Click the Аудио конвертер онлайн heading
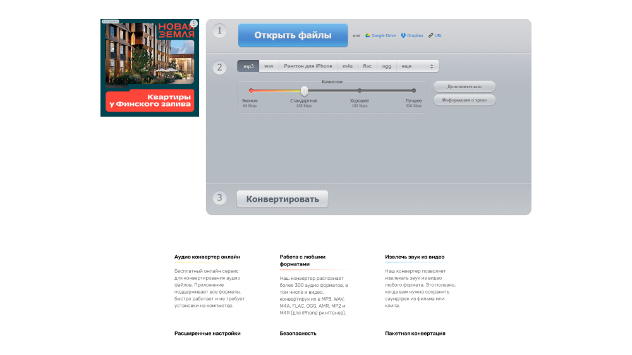 [207, 257]
